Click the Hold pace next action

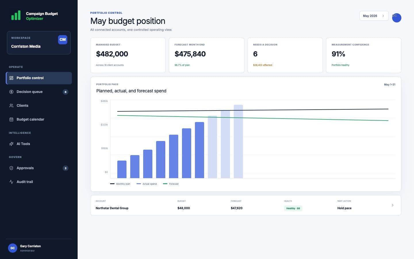[344, 208]
